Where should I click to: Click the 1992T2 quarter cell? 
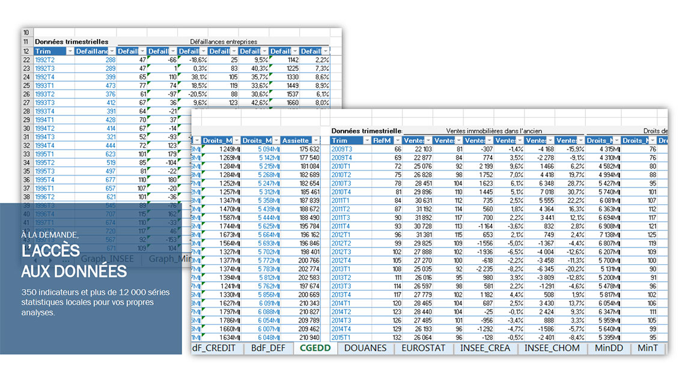point(44,60)
